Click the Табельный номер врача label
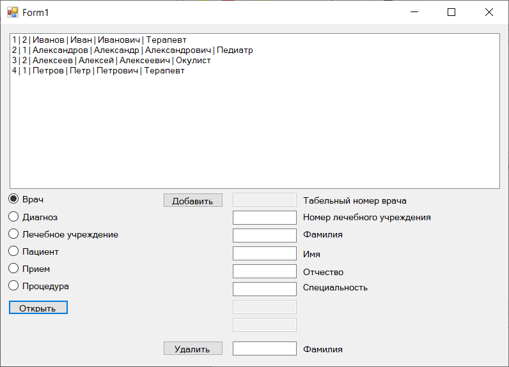This screenshot has height=367, width=509. [x=354, y=201]
